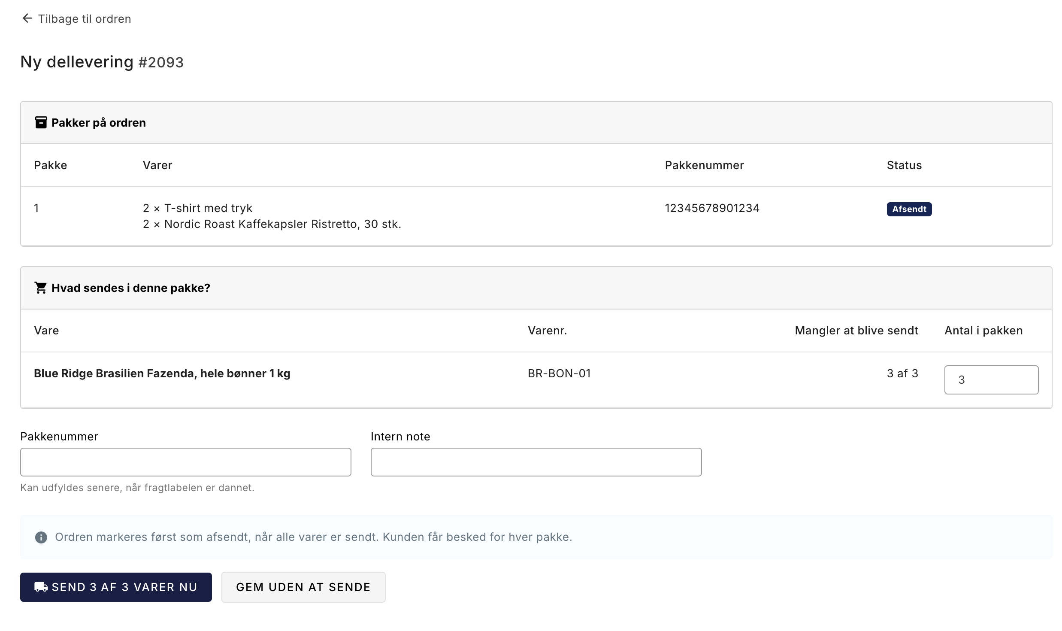
Task: Click the Status column header
Action: [x=905, y=165]
